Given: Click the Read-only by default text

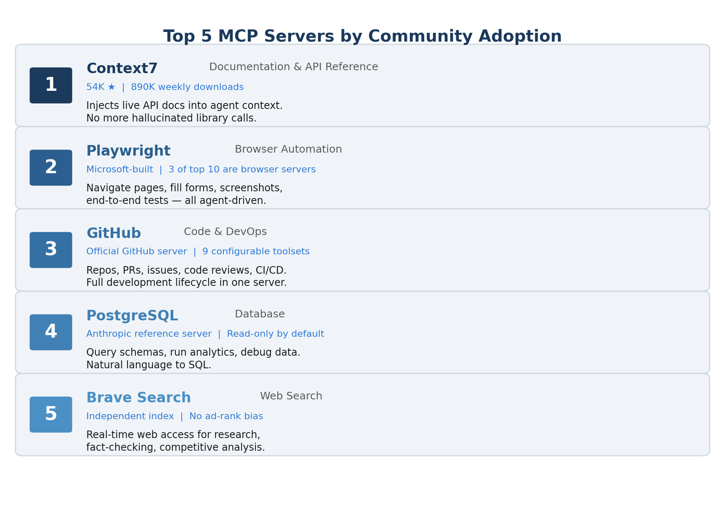Looking at the screenshot, I should click(x=276, y=334).
